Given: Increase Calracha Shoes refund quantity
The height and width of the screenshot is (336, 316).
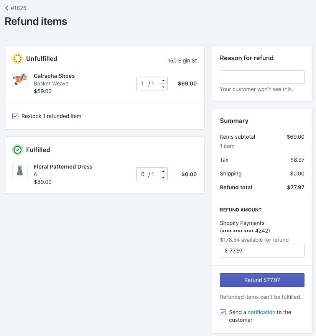Looking at the screenshot, I should 163,80.
